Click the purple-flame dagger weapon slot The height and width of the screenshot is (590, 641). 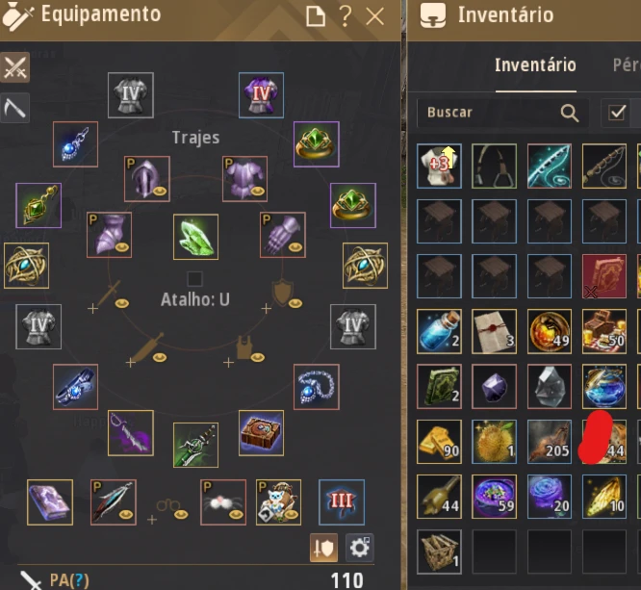[130, 433]
